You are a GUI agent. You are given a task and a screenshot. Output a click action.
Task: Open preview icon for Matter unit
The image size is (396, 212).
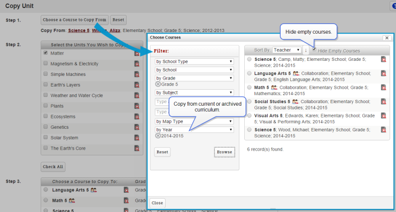pyautogui.click(x=137, y=53)
